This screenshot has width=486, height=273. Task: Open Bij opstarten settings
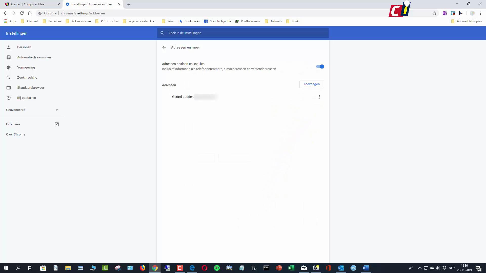coord(26,98)
